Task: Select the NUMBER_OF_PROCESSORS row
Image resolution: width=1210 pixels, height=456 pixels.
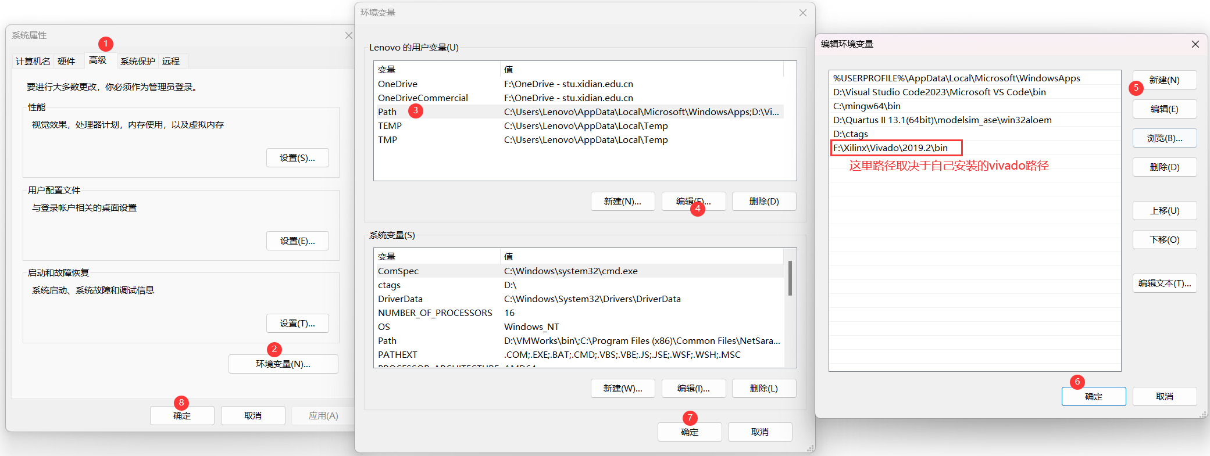Action: click(579, 313)
